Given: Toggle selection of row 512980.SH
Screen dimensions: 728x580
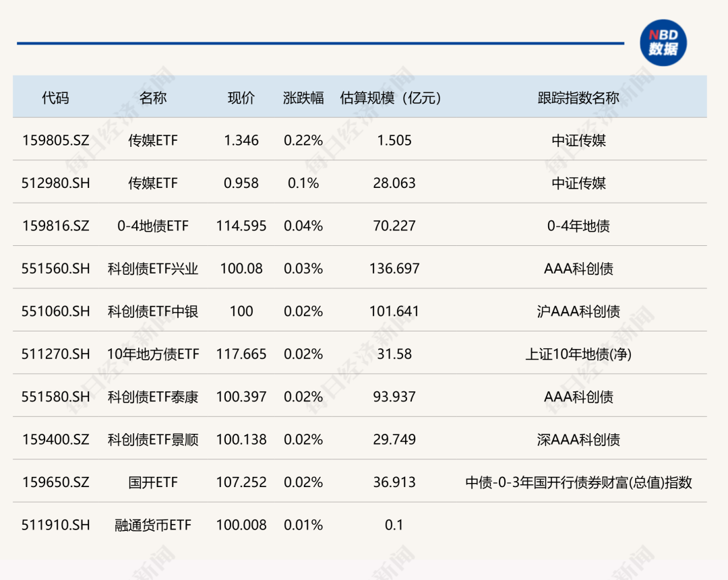Looking at the screenshot, I should click(x=54, y=183).
